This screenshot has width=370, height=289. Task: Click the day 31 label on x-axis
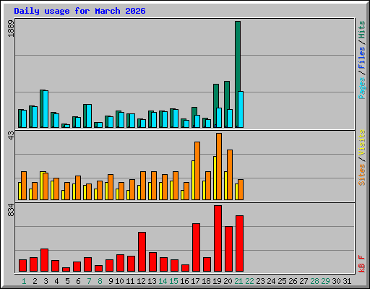click(x=347, y=281)
